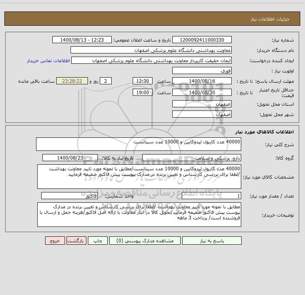The image size is (305, 295).
Task: Click the جزئیات اطلاعات نیاز header title
Action: (270, 19)
